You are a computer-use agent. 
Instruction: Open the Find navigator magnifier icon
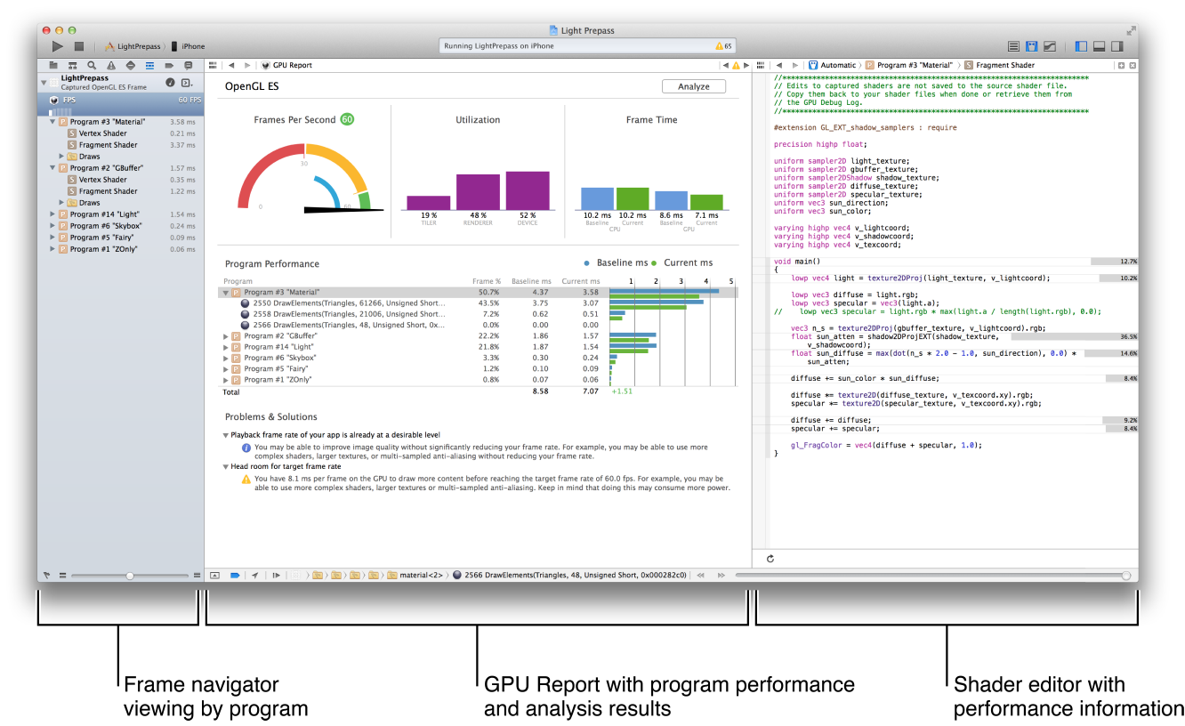tap(92, 66)
